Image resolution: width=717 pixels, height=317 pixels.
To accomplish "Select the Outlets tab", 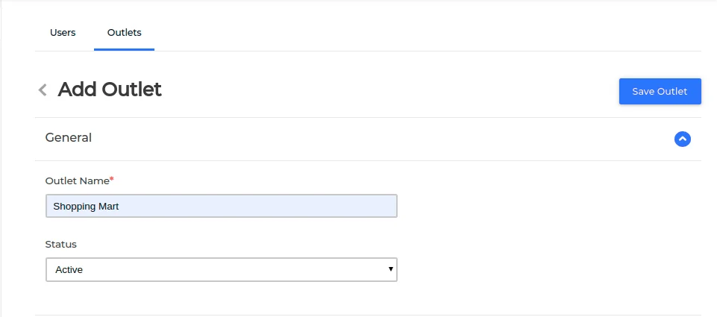I will coord(125,33).
